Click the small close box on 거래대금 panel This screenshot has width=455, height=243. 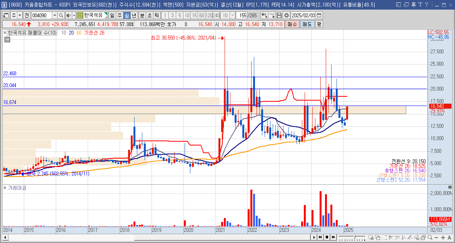[450, 187]
